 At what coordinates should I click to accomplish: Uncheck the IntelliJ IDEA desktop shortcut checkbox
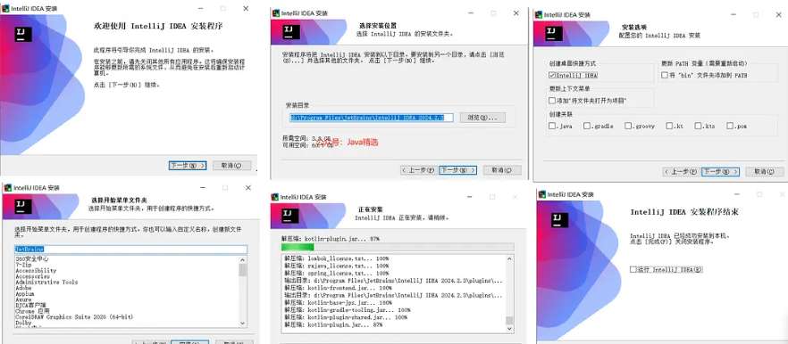552,75
